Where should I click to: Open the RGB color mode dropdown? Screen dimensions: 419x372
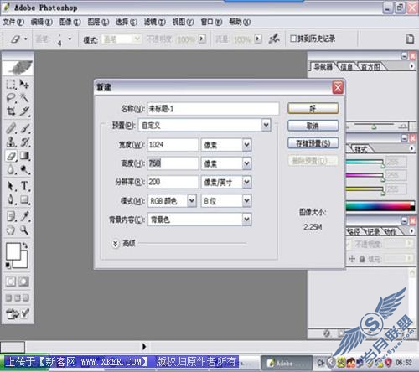(192, 200)
